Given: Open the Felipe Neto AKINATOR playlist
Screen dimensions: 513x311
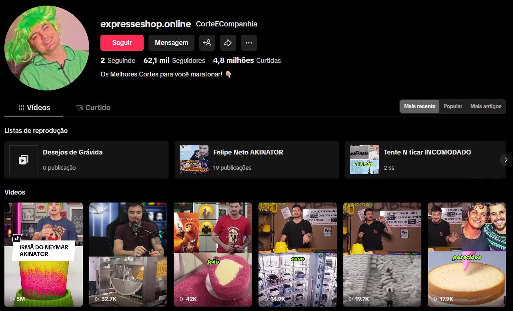Looking at the screenshot, I should coord(257,160).
